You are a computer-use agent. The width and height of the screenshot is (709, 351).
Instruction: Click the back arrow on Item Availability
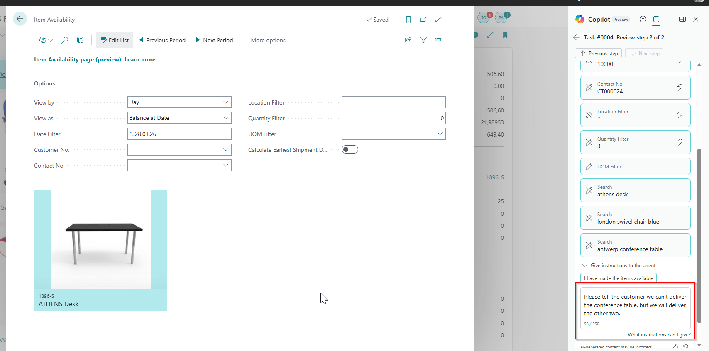pyautogui.click(x=20, y=19)
